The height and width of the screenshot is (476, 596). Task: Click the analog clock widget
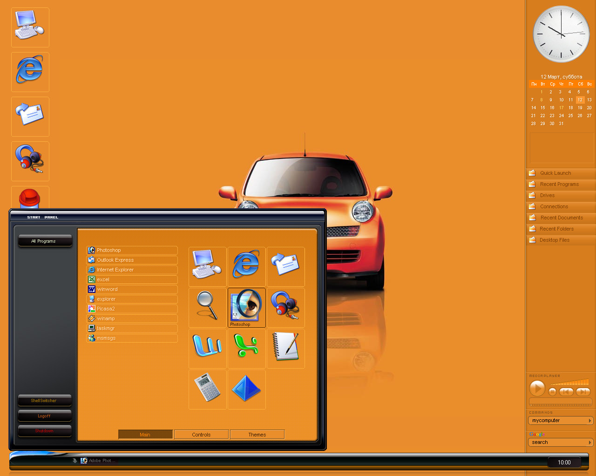(561, 34)
